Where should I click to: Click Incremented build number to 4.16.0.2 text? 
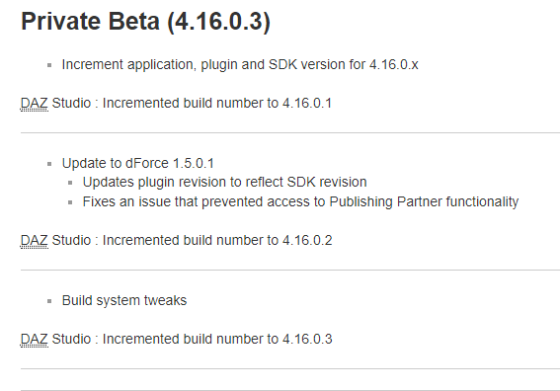[217, 240]
